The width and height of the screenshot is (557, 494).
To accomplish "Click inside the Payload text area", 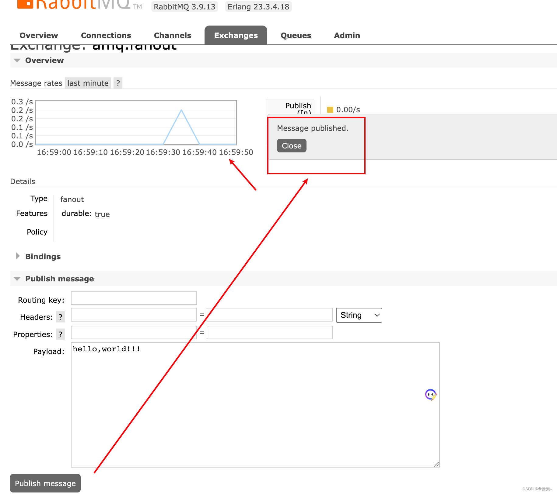I will point(255,405).
